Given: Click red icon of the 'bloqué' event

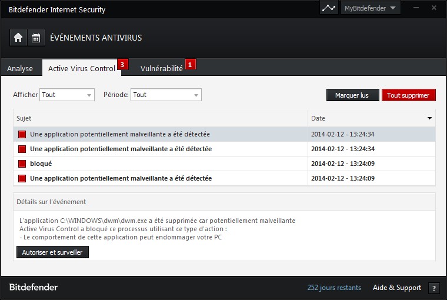Looking at the screenshot, I should point(22,164).
